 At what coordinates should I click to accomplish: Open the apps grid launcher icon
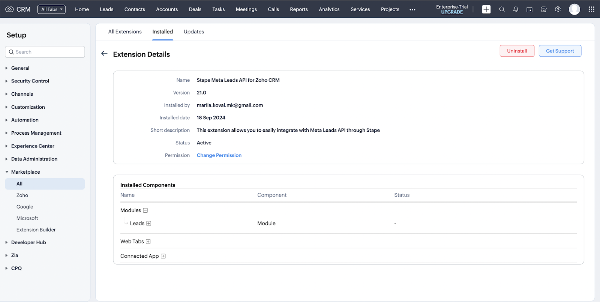click(591, 9)
